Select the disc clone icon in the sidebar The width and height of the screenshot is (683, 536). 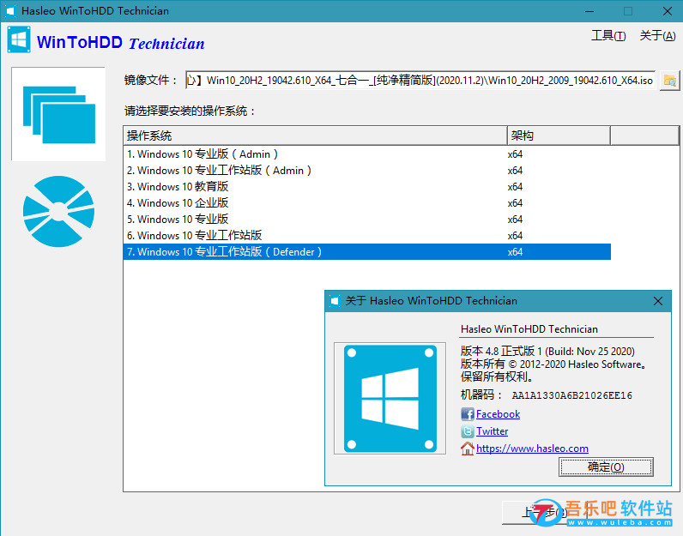point(59,212)
